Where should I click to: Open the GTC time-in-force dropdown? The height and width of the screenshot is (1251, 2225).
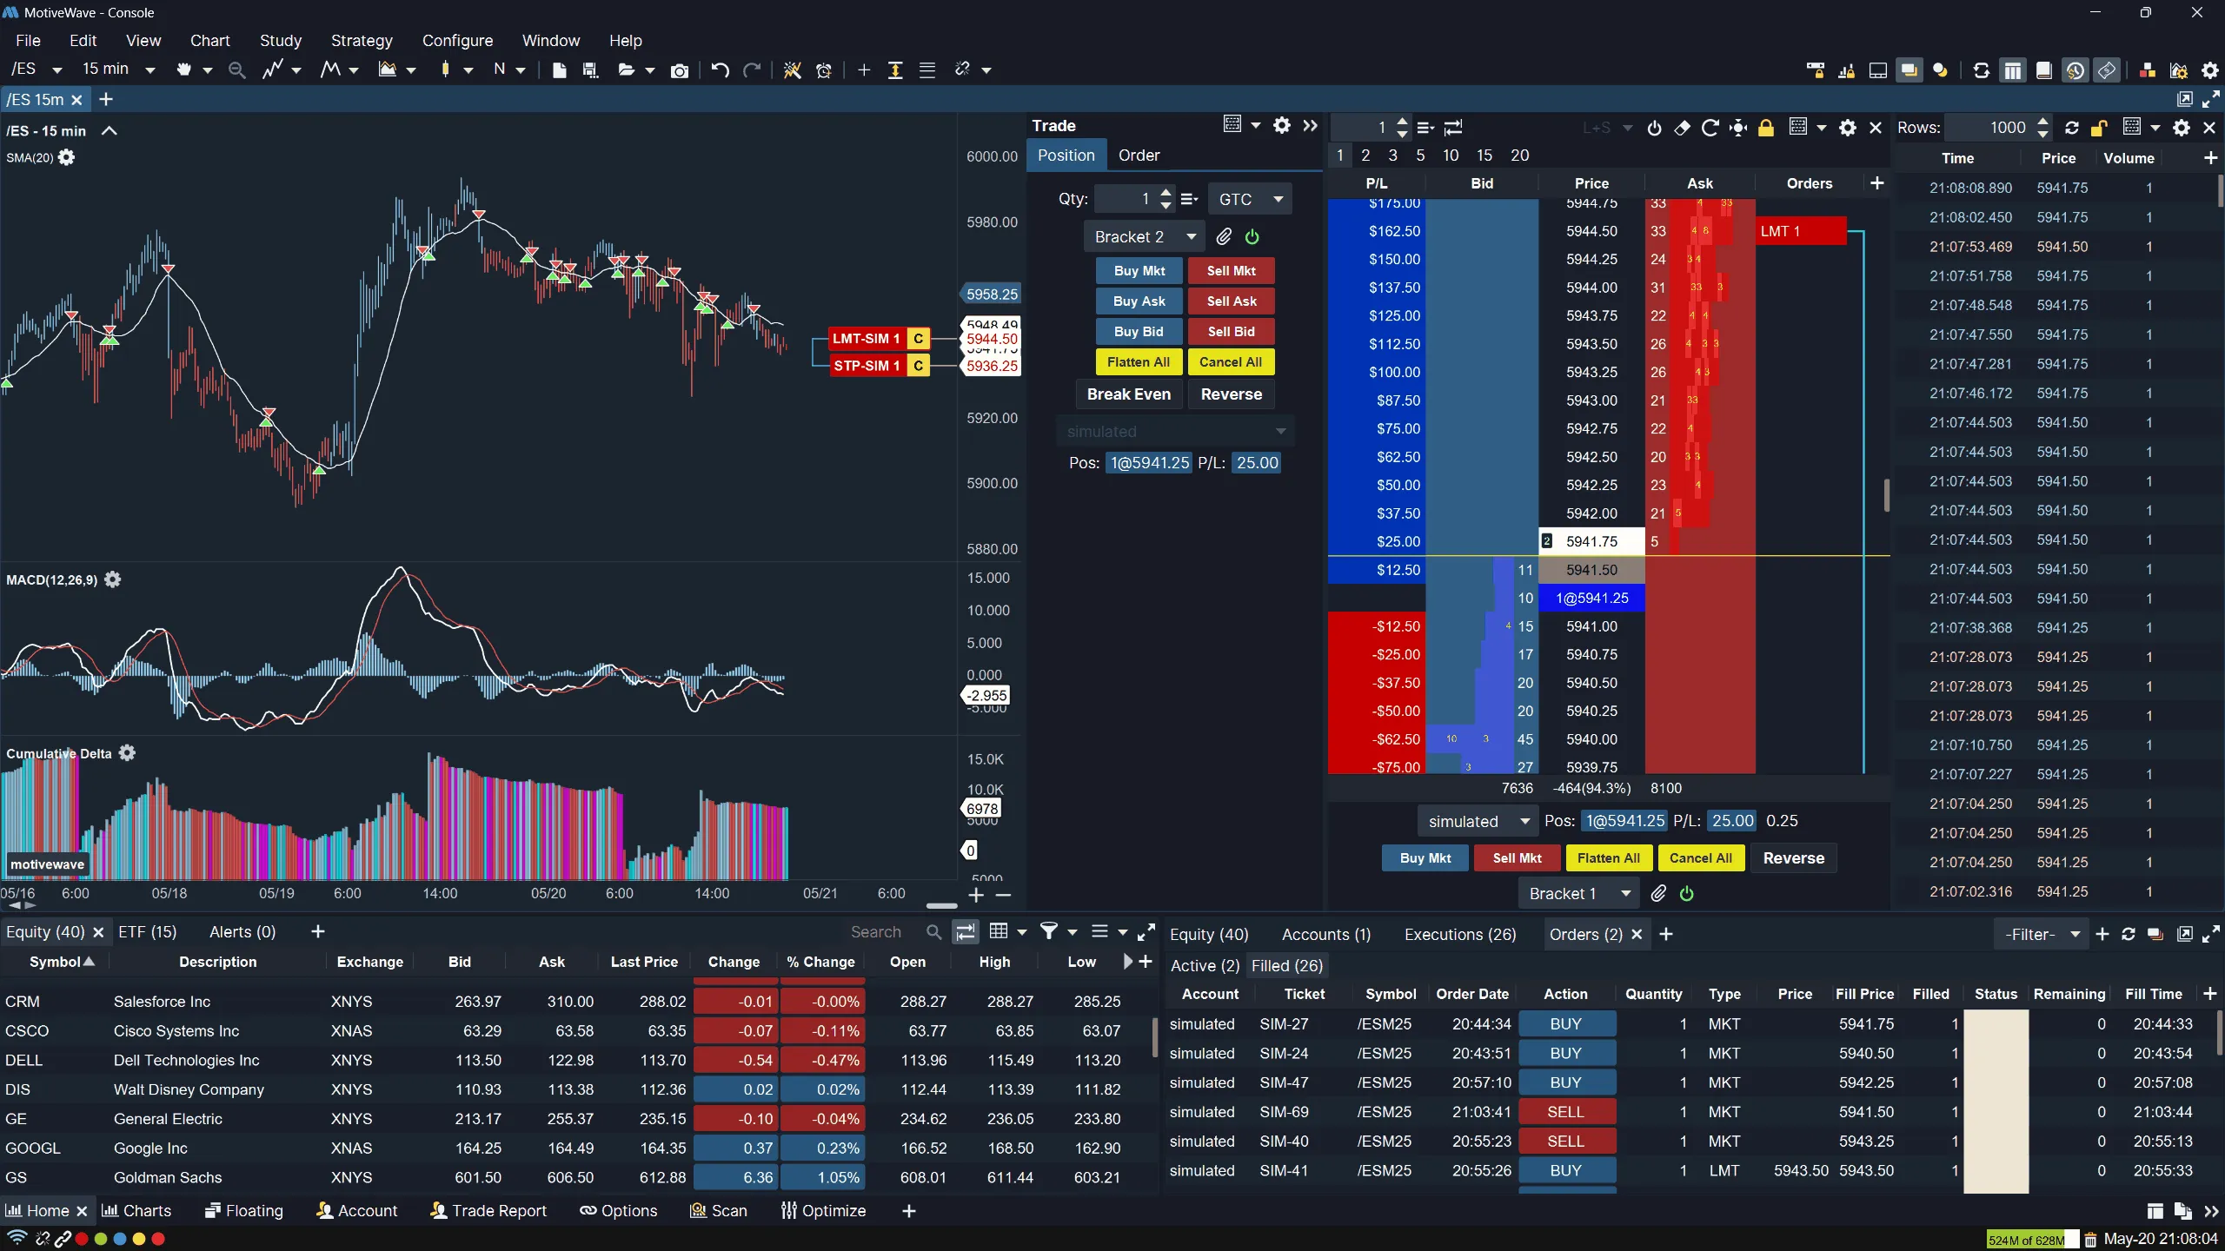point(1250,199)
